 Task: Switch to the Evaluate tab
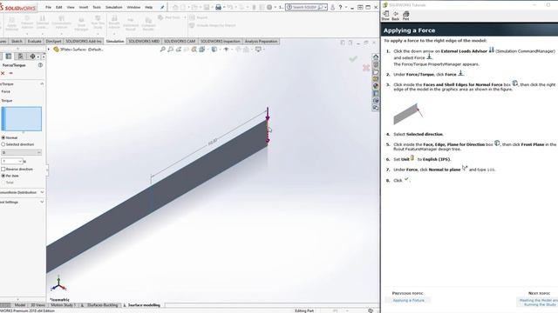(35, 42)
